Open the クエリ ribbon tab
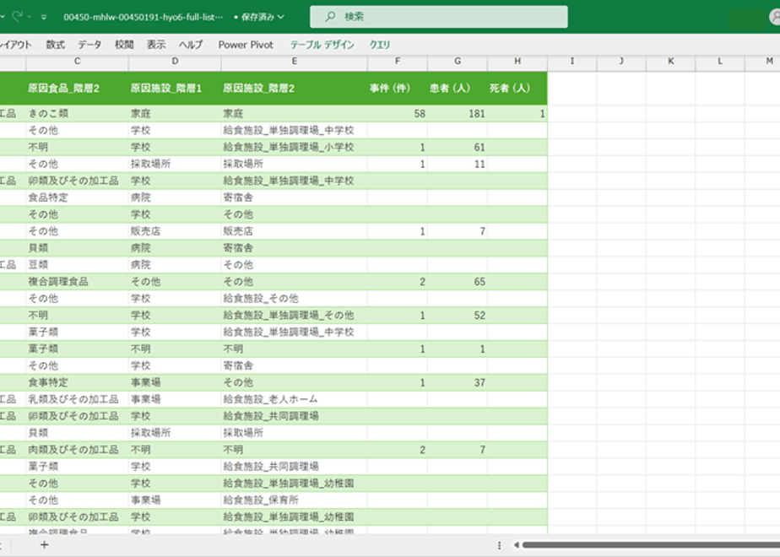Viewport: 780px width, 557px height. [x=380, y=45]
